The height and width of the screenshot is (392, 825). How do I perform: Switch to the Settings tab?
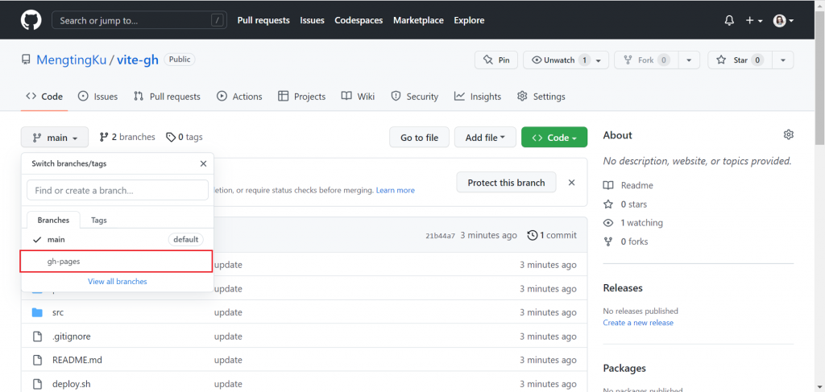click(x=541, y=97)
